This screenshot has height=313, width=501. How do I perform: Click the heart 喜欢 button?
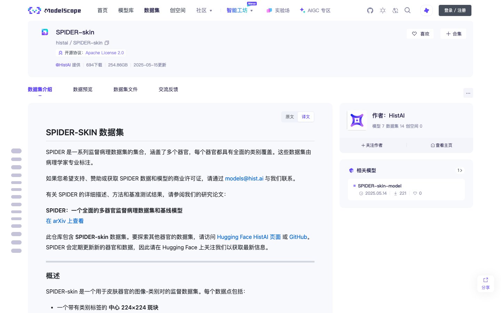click(420, 34)
